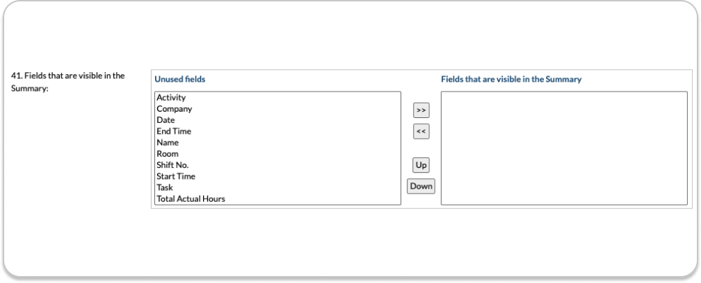Click the << remove field button
This screenshot has height=283, width=701.
(421, 131)
